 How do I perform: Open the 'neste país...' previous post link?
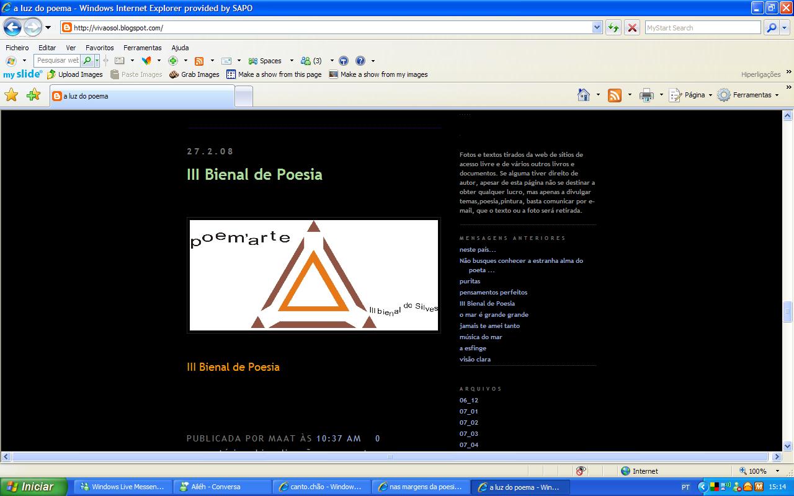[x=478, y=250]
